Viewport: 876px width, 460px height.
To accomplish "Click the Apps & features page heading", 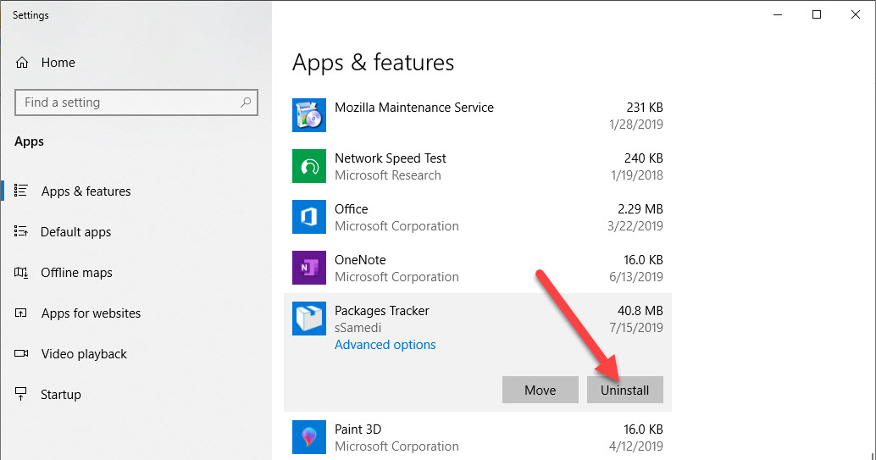I will (x=374, y=63).
